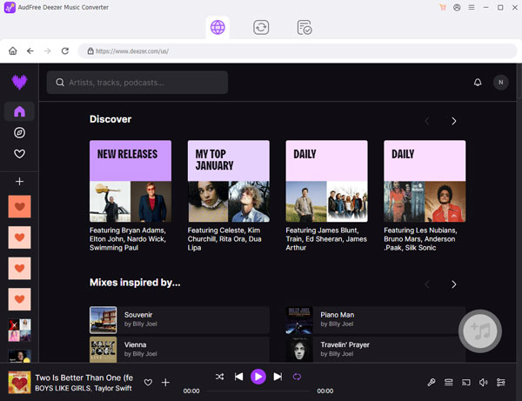This screenshot has width=522, height=401.
Task: Click the now playing album cover
Action: coord(19,383)
